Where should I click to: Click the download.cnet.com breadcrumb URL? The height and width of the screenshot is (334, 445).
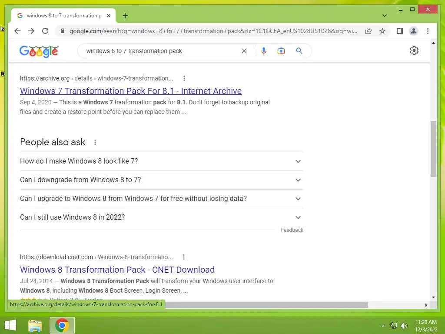click(96, 257)
